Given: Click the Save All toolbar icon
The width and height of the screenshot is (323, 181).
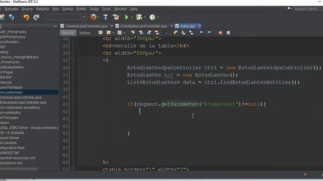Looking at the screenshot, I should pyautogui.click(x=11, y=17).
